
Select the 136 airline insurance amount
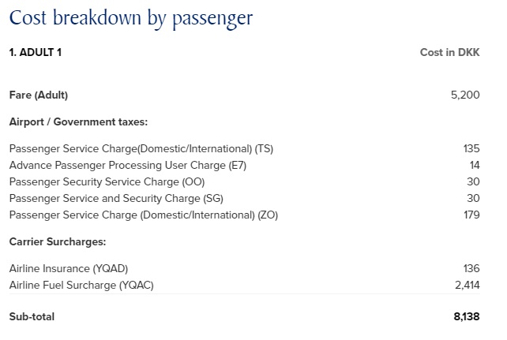(471, 268)
